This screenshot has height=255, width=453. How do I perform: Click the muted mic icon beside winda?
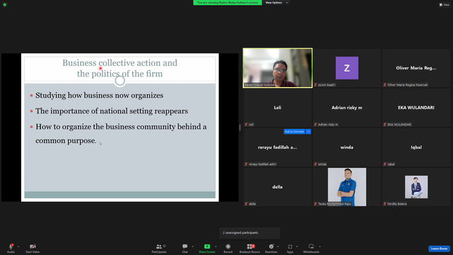[316, 164]
